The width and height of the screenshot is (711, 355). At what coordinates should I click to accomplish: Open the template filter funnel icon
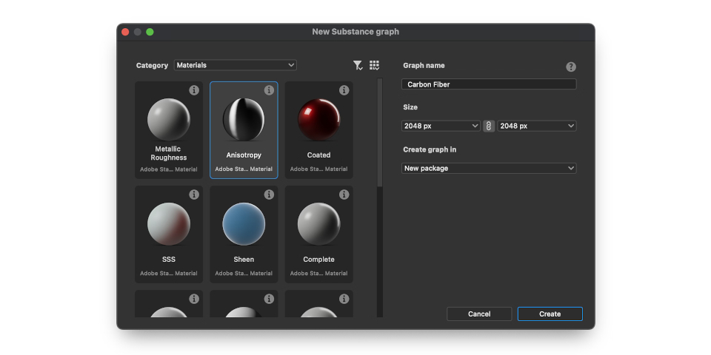358,66
